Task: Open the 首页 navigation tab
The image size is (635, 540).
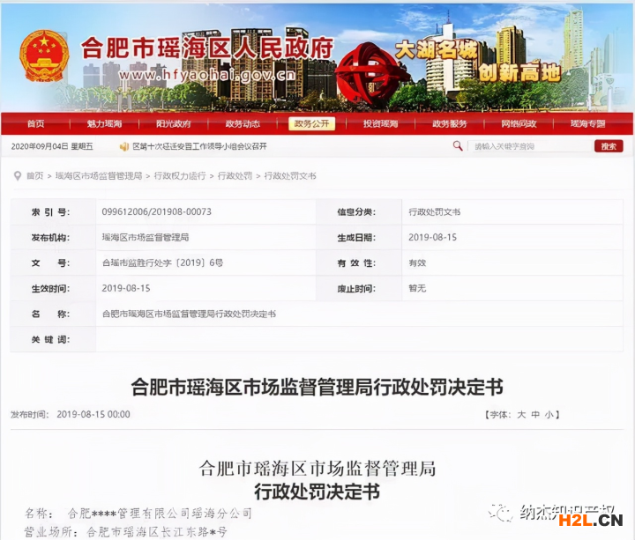Action: (x=35, y=124)
